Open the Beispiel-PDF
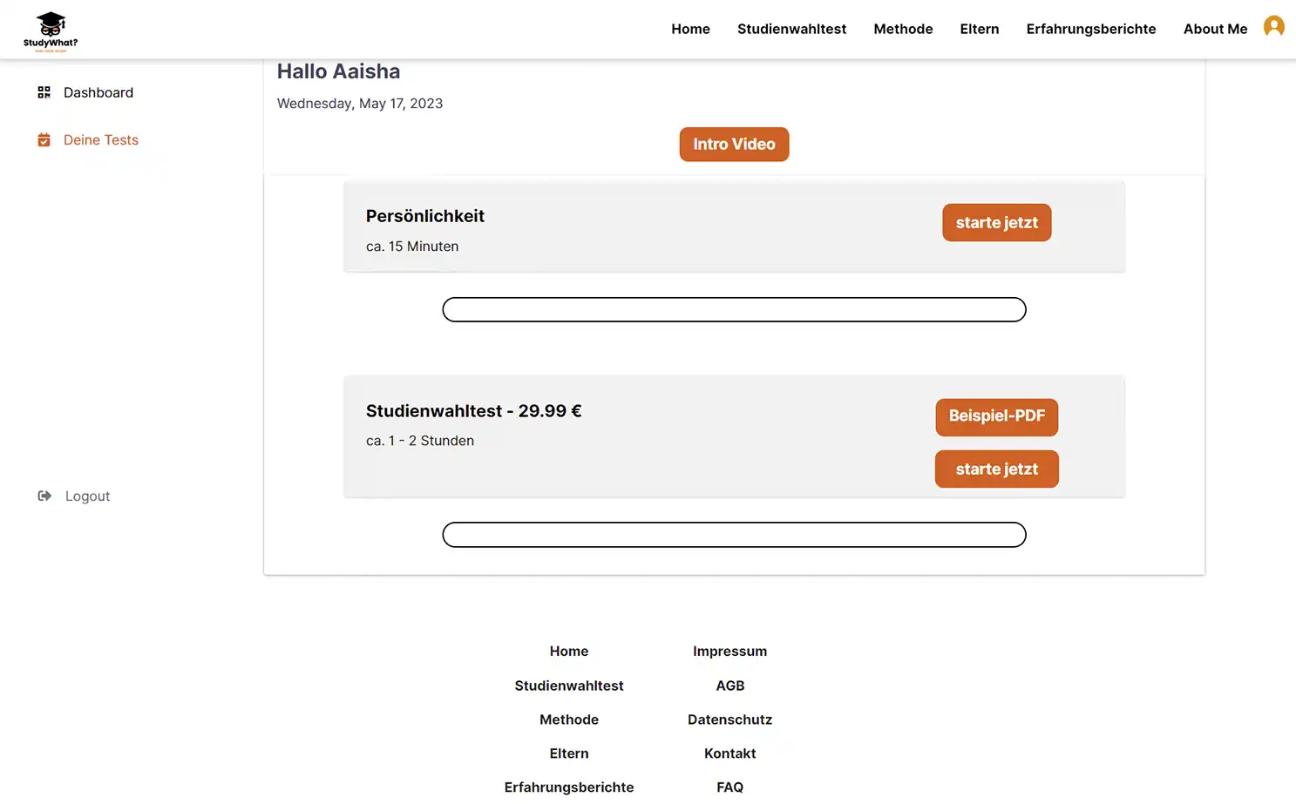The width and height of the screenshot is (1296, 804). pyautogui.click(x=996, y=416)
